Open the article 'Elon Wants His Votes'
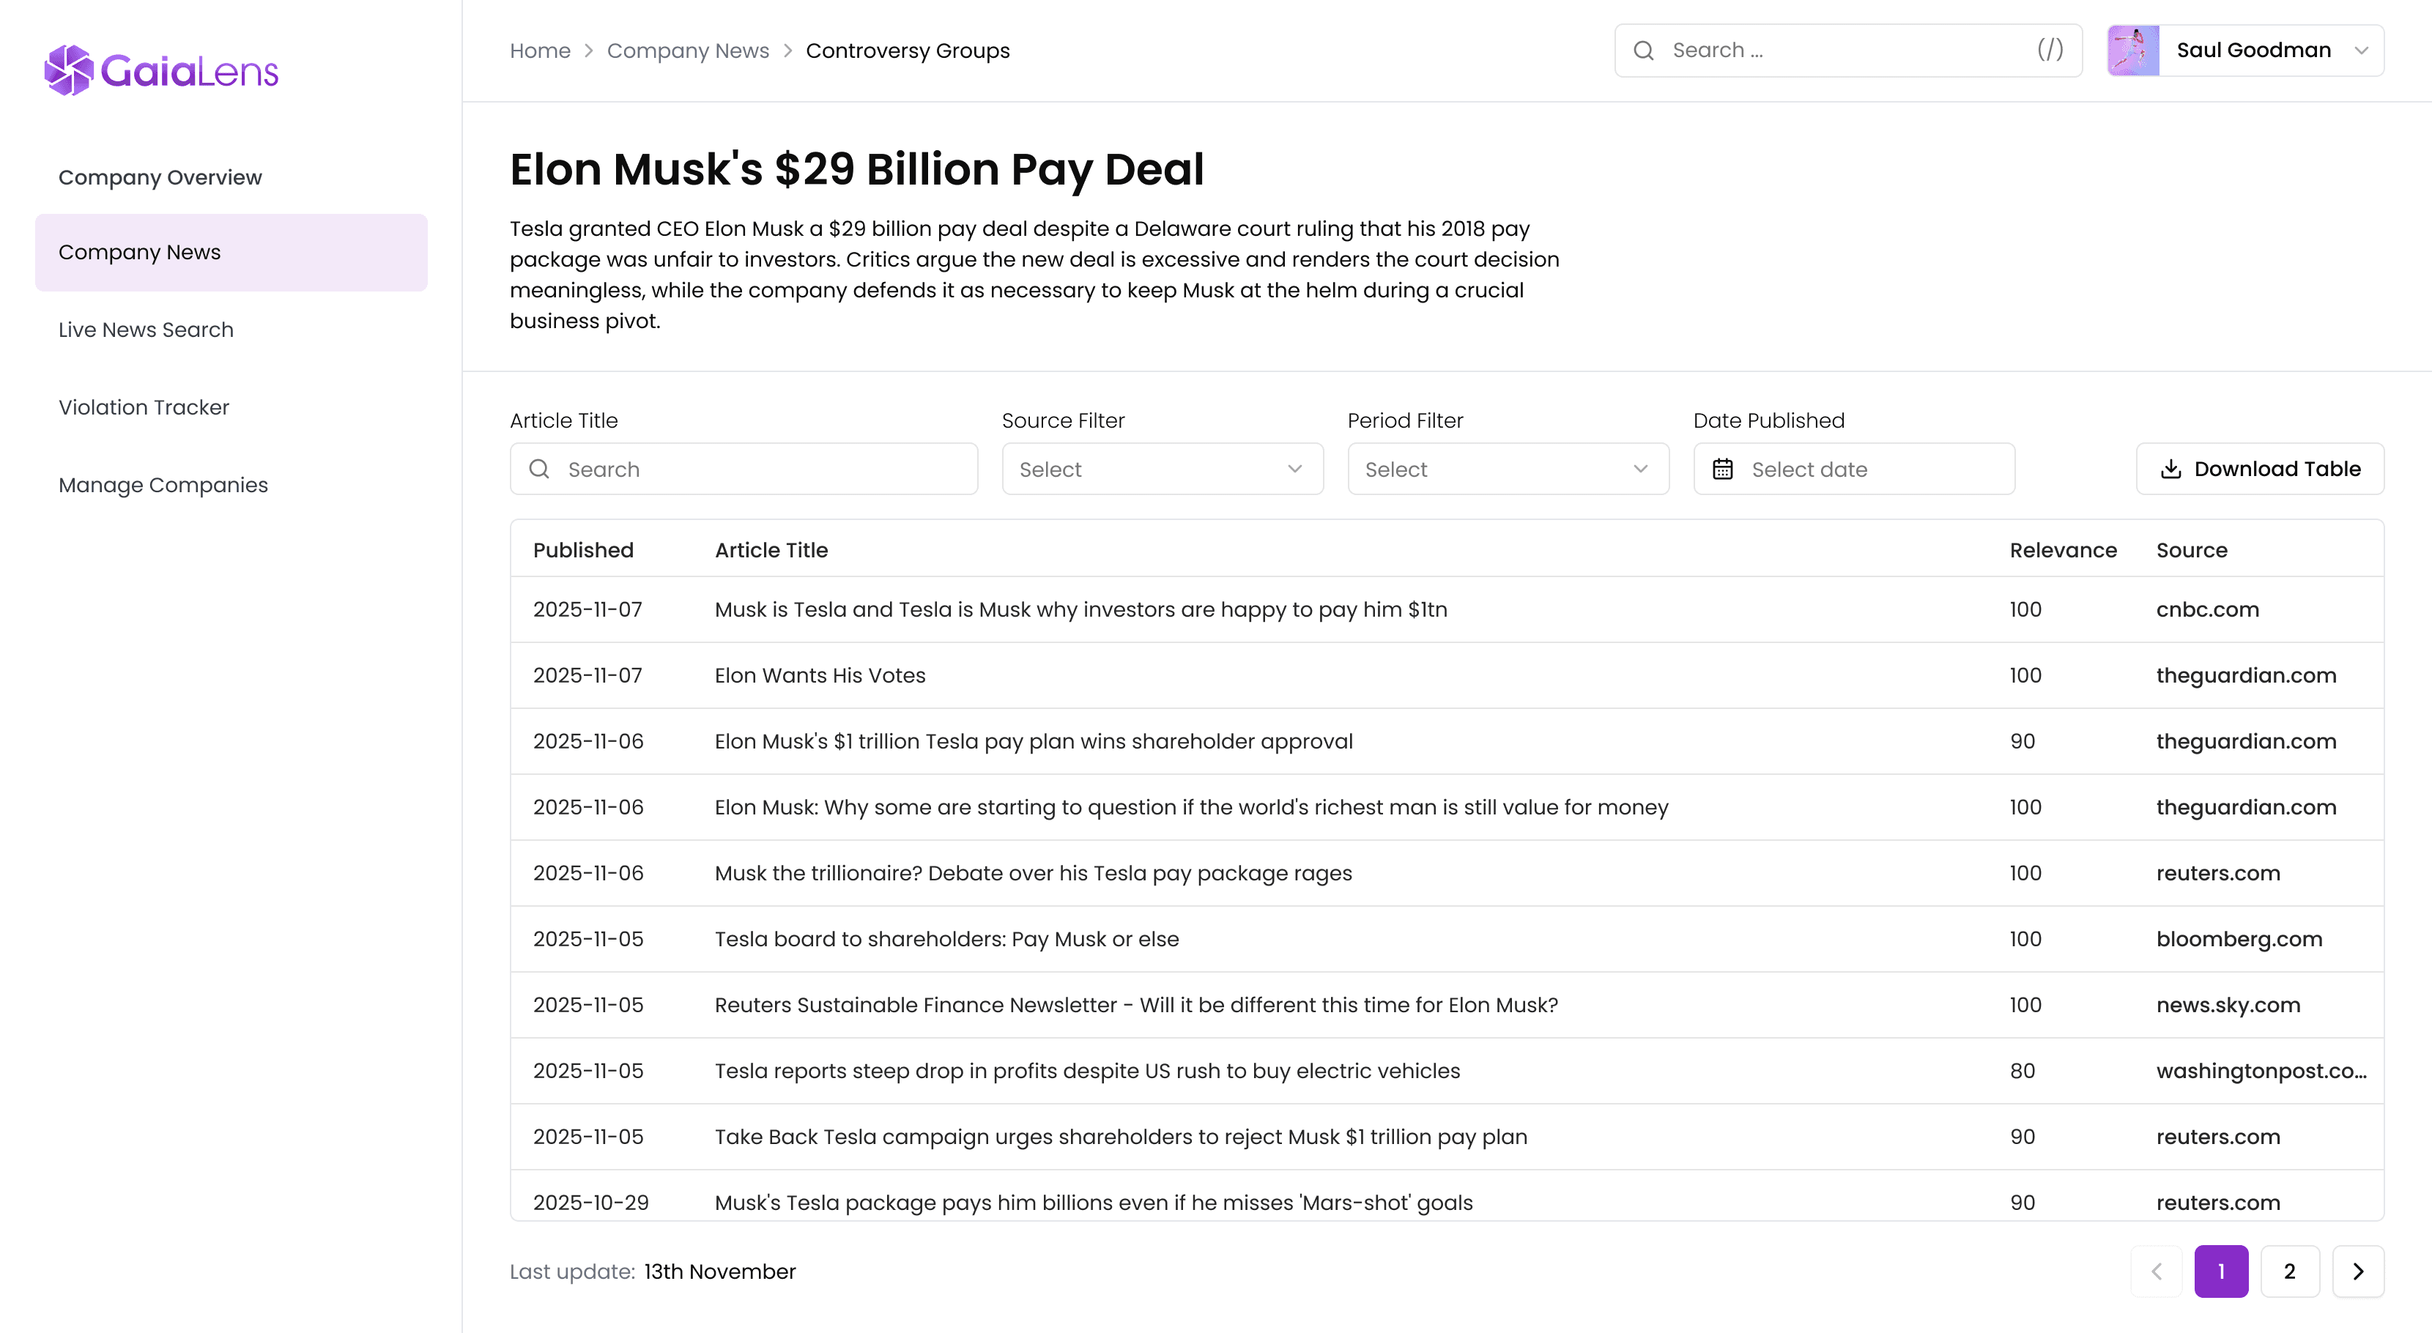Viewport: 2432px width, 1333px height. [x=820, y=676]
